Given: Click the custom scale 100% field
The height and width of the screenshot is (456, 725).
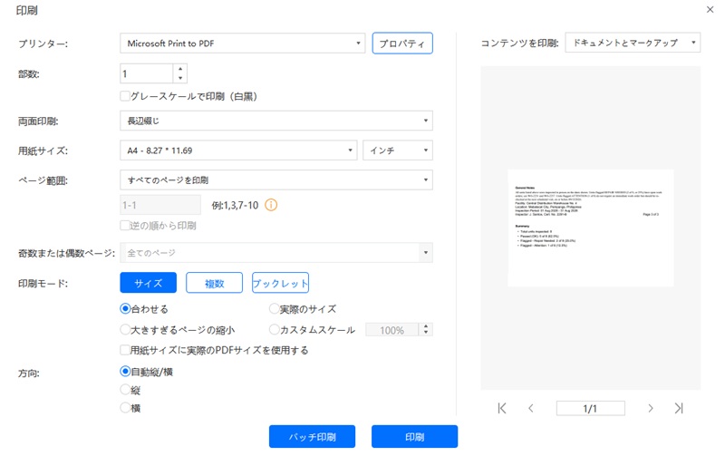Looking at the screenshot, I should [392, 330].
